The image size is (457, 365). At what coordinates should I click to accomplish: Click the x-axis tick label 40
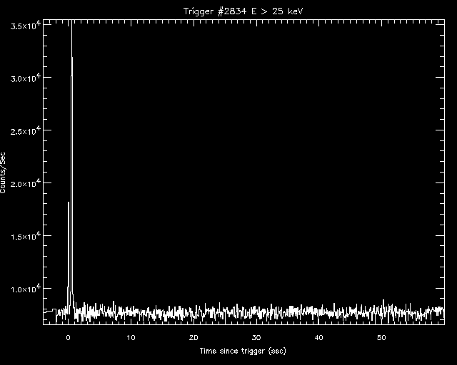coord(319,338)
